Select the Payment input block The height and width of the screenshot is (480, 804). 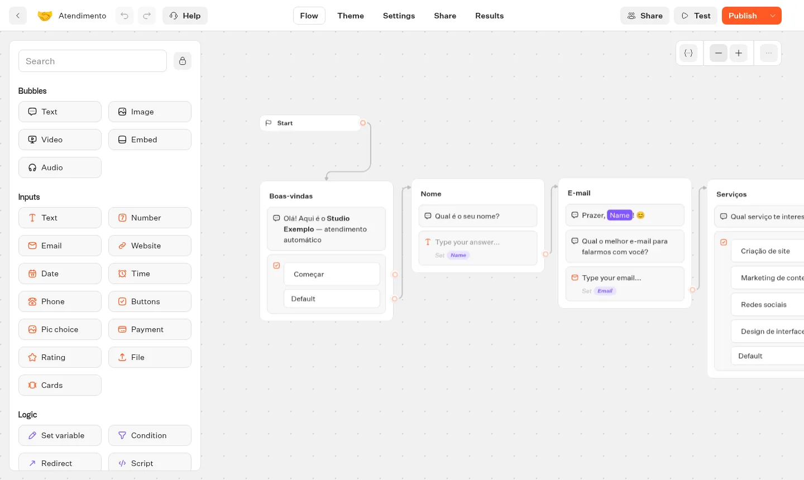(x=150, y=329)
